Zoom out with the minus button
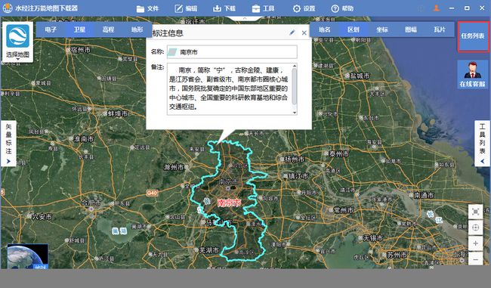This screenshot has height=288, width=491. pos(475,259)
